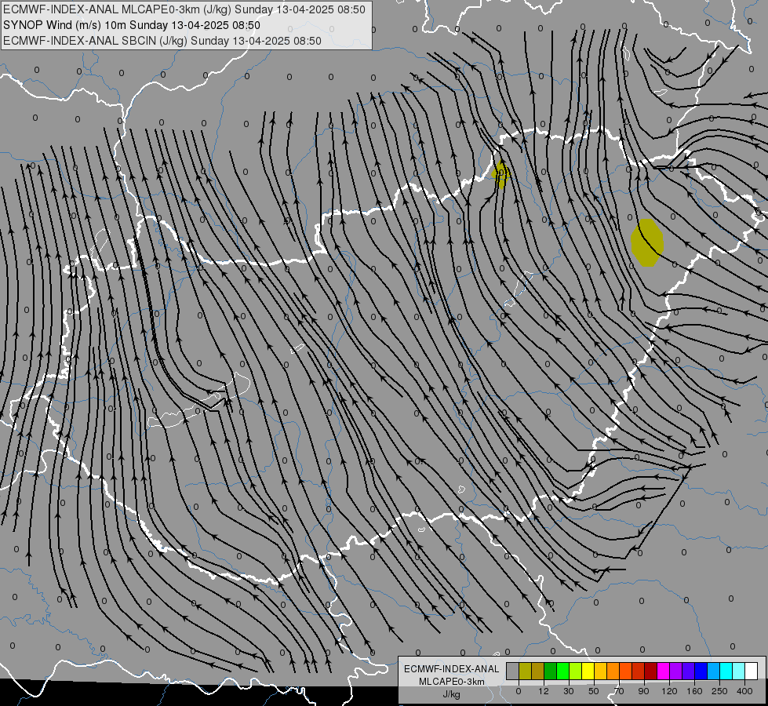The image size is (768, 706).
Task: Click the legend tick value 250
Action: pyautogui.click(x=719, y=691)
